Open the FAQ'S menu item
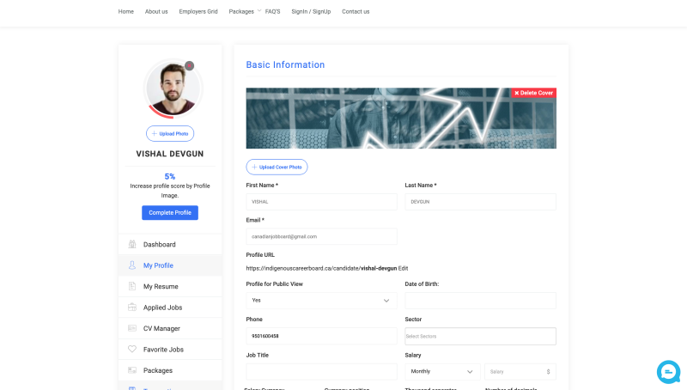Image resolution: width=687 pixels, height=390 pixels. (273, 11)
